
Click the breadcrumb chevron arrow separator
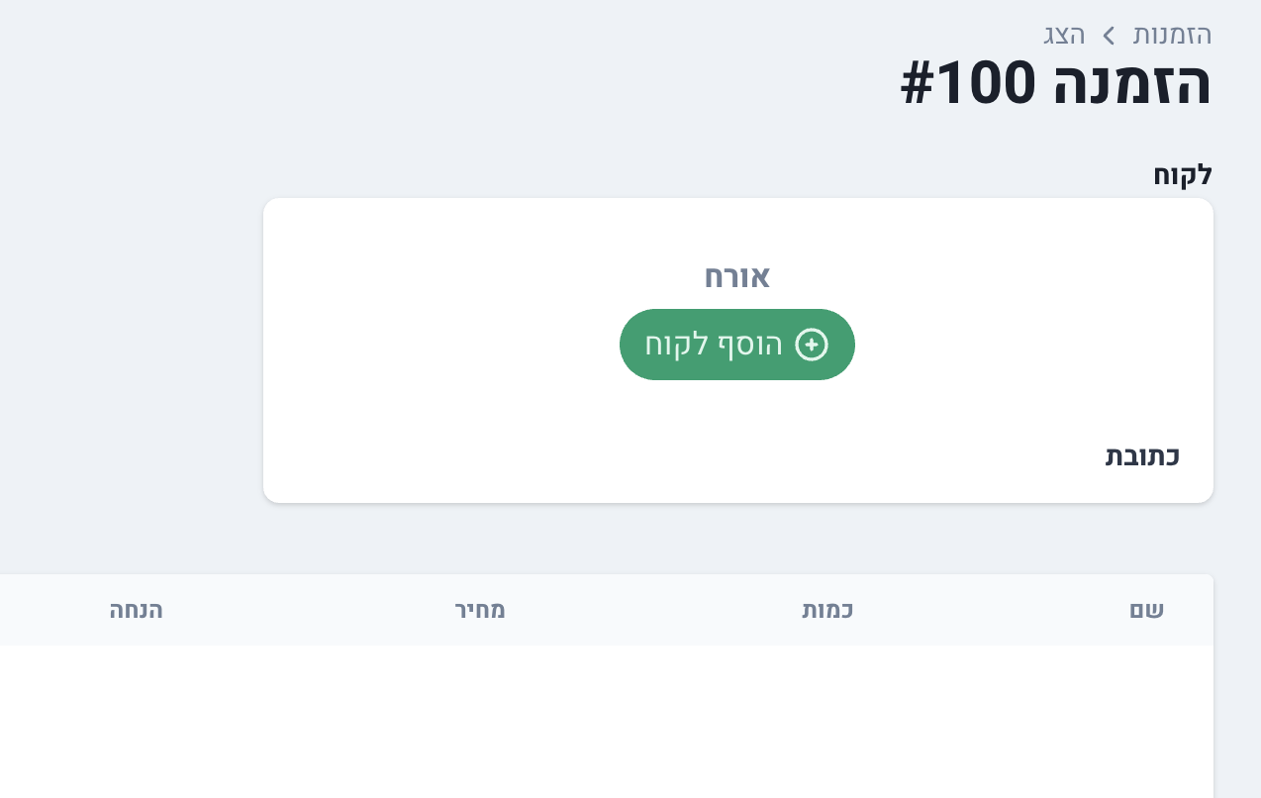pos(1110,36)
